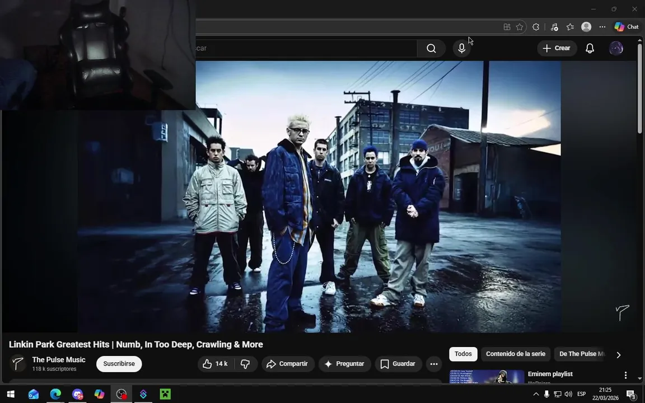Open Edge favorites list icon
Image resolution: width=645 pixels, height=403 pixels.
570,27
